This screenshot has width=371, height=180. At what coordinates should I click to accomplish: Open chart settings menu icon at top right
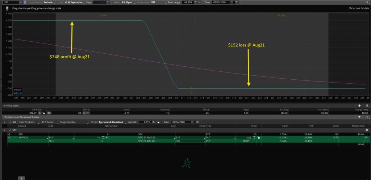(x=367, y=3)
